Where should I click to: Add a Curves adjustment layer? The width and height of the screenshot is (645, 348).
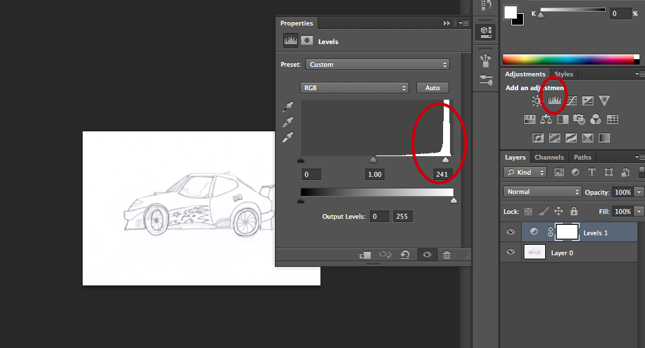point(571,100)
